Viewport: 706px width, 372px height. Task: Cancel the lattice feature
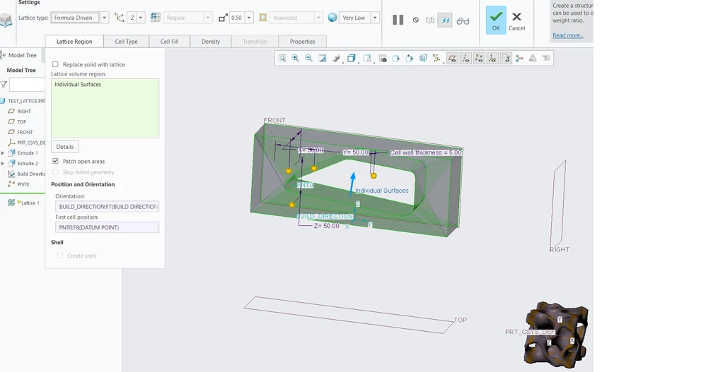[x=516, y=21]
